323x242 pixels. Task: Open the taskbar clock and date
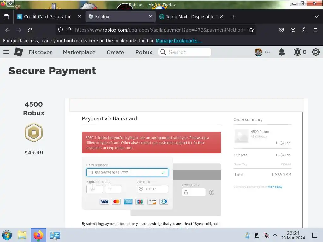point(293,235)
